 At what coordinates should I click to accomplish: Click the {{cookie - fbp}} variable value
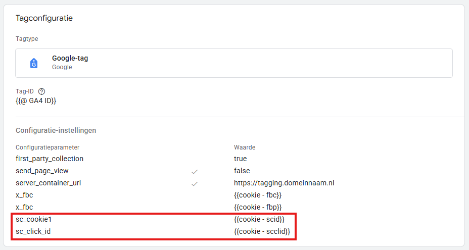click(x=258, y=207)
